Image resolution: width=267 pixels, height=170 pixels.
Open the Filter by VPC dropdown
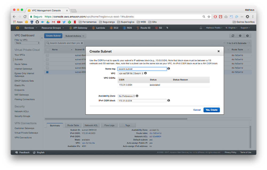pyautogui.click(x=28, y=43)
